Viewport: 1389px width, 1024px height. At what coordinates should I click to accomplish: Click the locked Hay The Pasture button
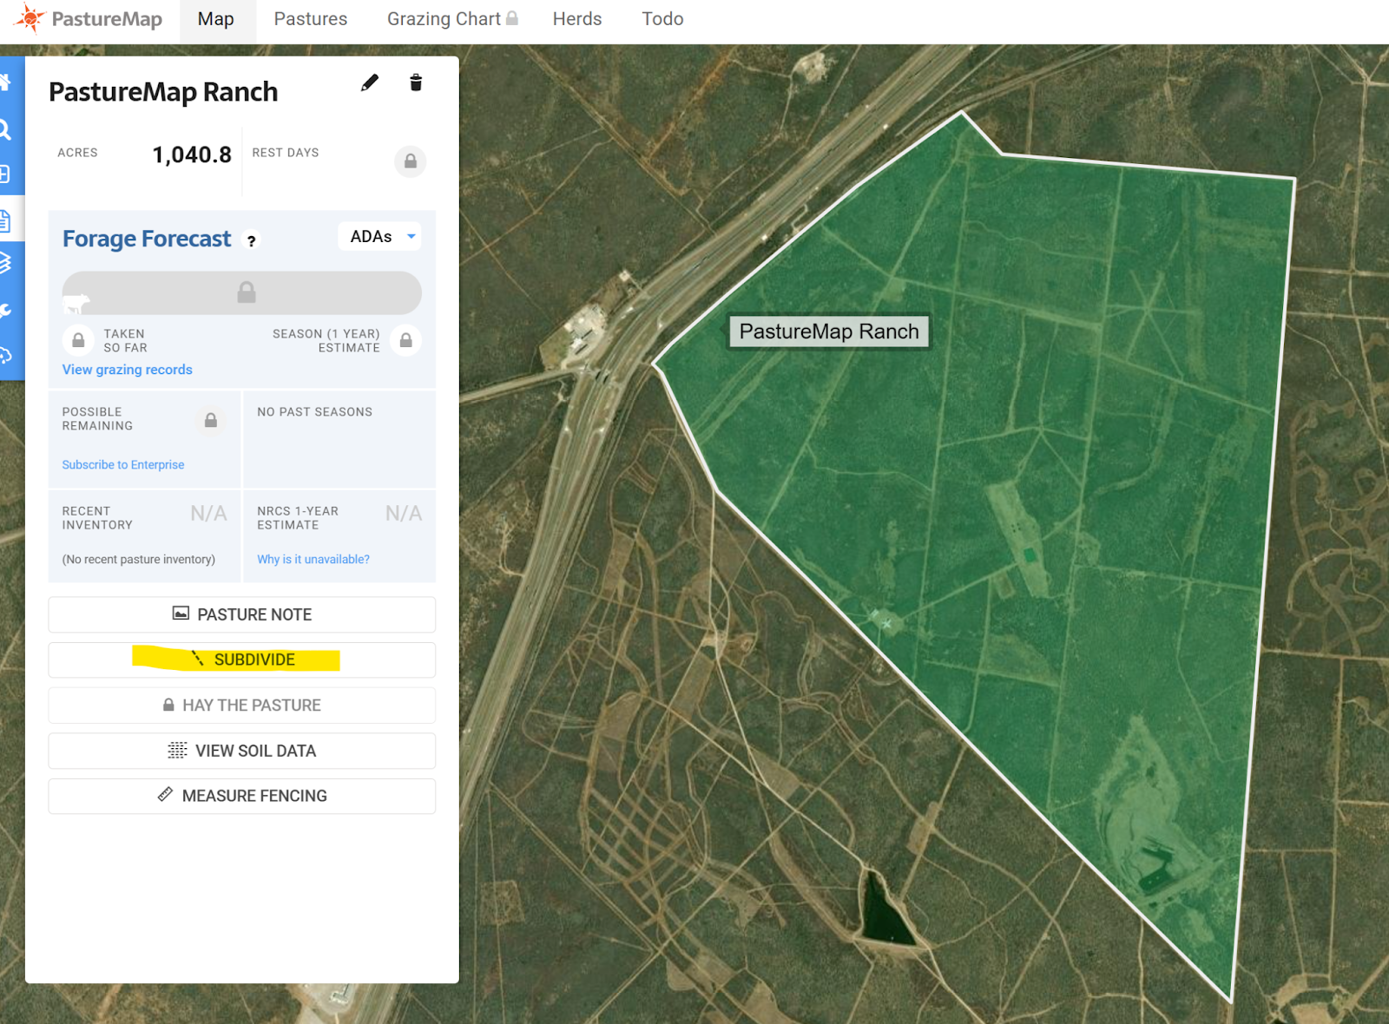(242, 706)
